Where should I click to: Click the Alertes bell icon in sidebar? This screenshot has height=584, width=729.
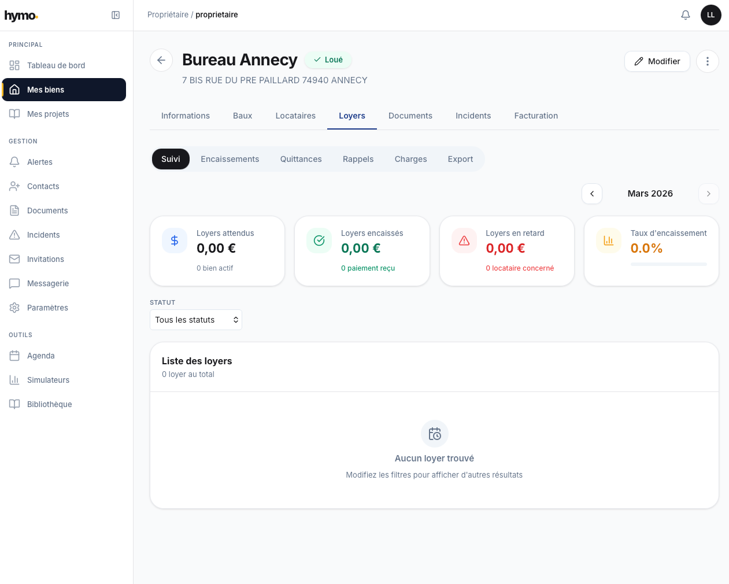click(15, 162)
